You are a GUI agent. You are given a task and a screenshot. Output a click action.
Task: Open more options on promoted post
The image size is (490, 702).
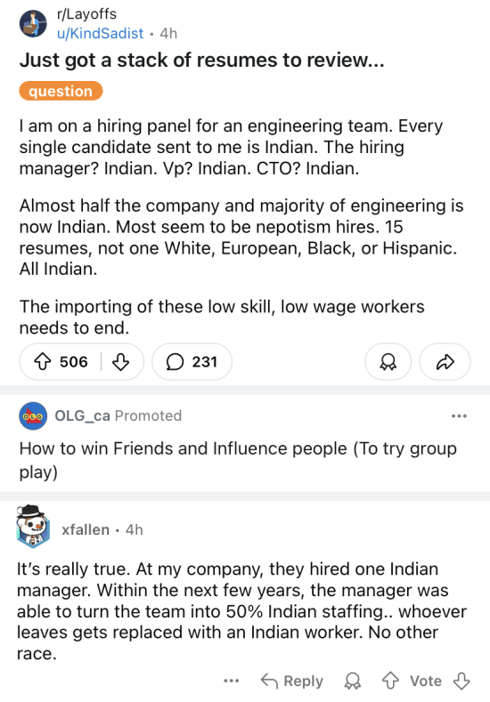(x=459, y=416)
